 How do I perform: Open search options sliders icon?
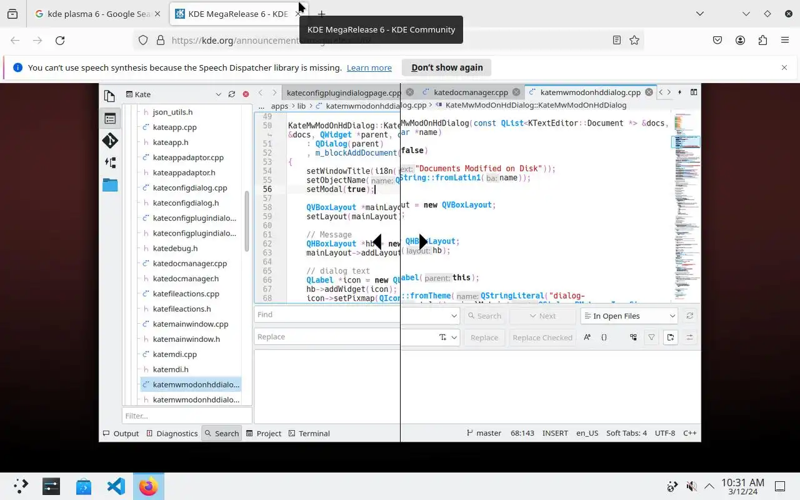[x=689, y=337]
